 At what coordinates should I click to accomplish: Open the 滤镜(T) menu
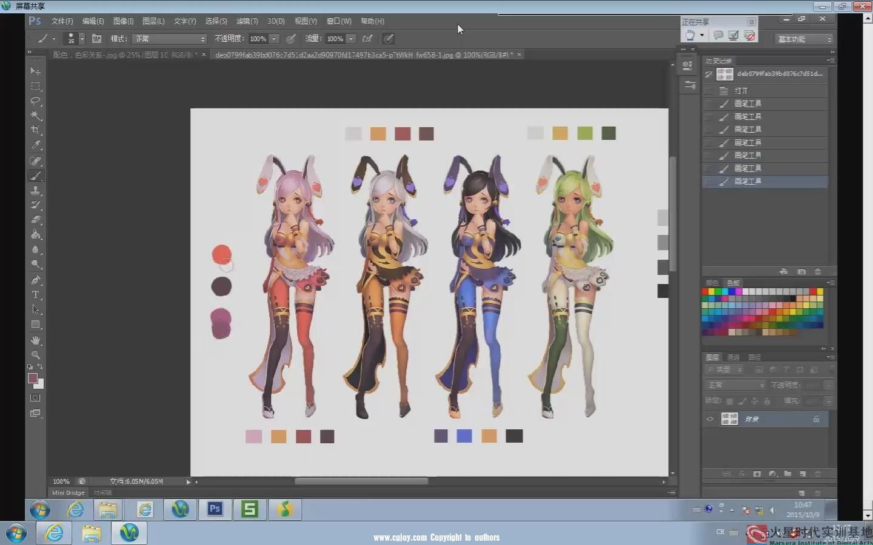point(247,21)
